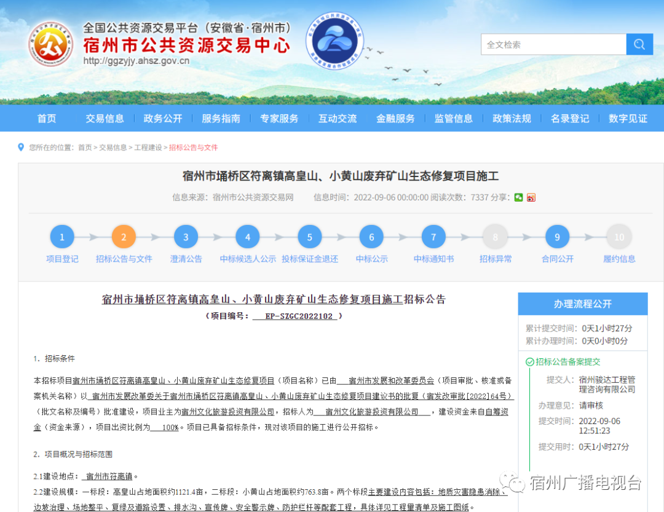The width and height of the screenshot is (664, 512).
Task: Open the 金融服务 navigation item
Action: tap(395, 119)
